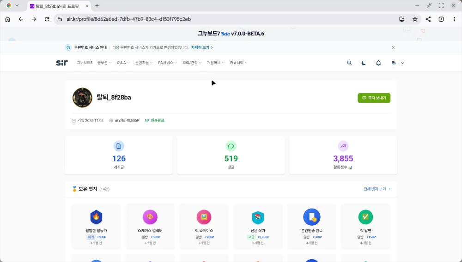Click the install app icon in toolbar
Screen dimensions: 462x262
[402, 19]
